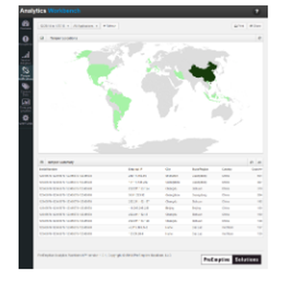Select the table row with city Beijing
Viewport: 293px width, 282px height.
point(150,208)
